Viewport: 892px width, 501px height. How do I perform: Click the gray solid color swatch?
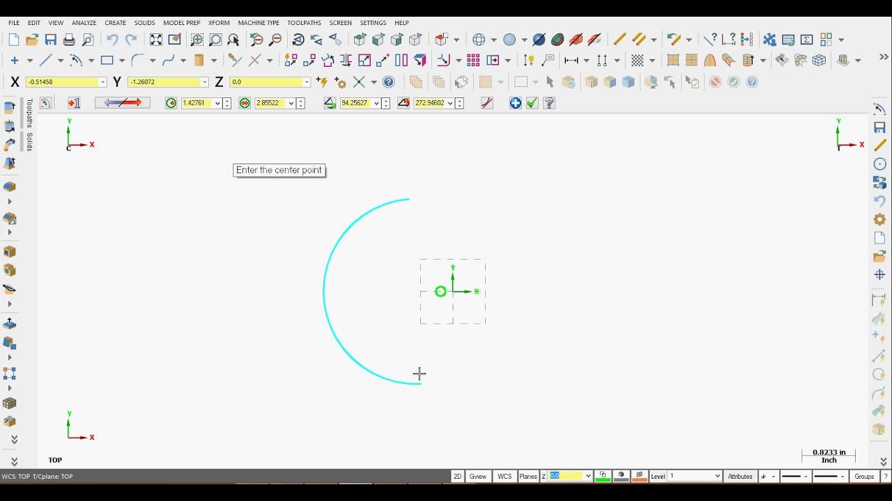point(622,477)
